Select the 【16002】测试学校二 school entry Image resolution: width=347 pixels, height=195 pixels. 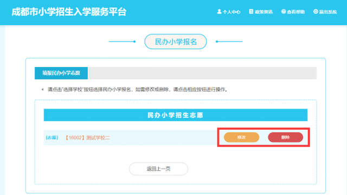tap(87, 138)
